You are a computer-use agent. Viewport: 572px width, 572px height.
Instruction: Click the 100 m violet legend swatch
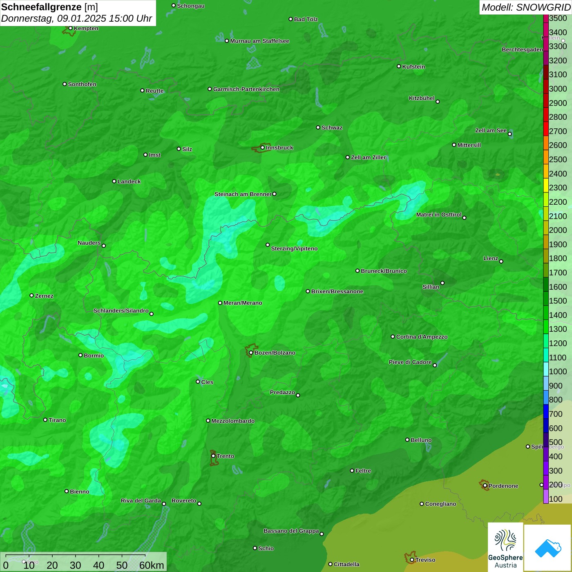(546, 497)
